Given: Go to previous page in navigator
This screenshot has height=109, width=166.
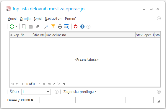Looking at the screenshot, I should click(17, 84).
